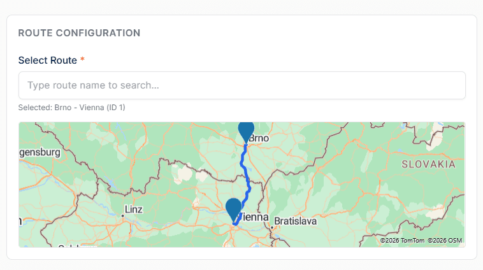This screenshot has width=483, height=270.
Task: Click the red required asterisk indicator
Action: (82, 59)
